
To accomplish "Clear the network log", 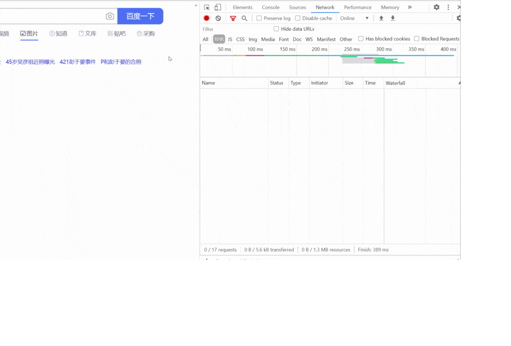I will (x=218, y=18).
